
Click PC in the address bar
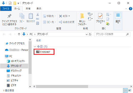[31, 34]
